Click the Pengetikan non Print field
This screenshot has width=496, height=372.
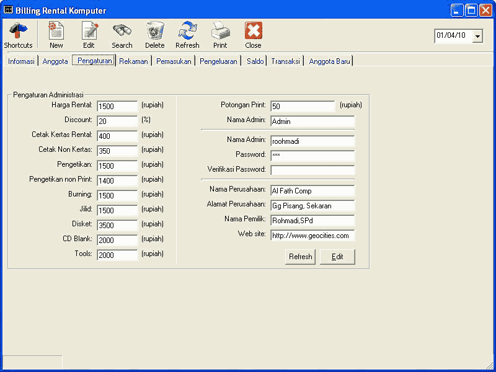[x=117, y=180]
